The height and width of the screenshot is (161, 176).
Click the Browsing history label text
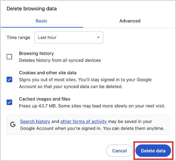[36, 53]
